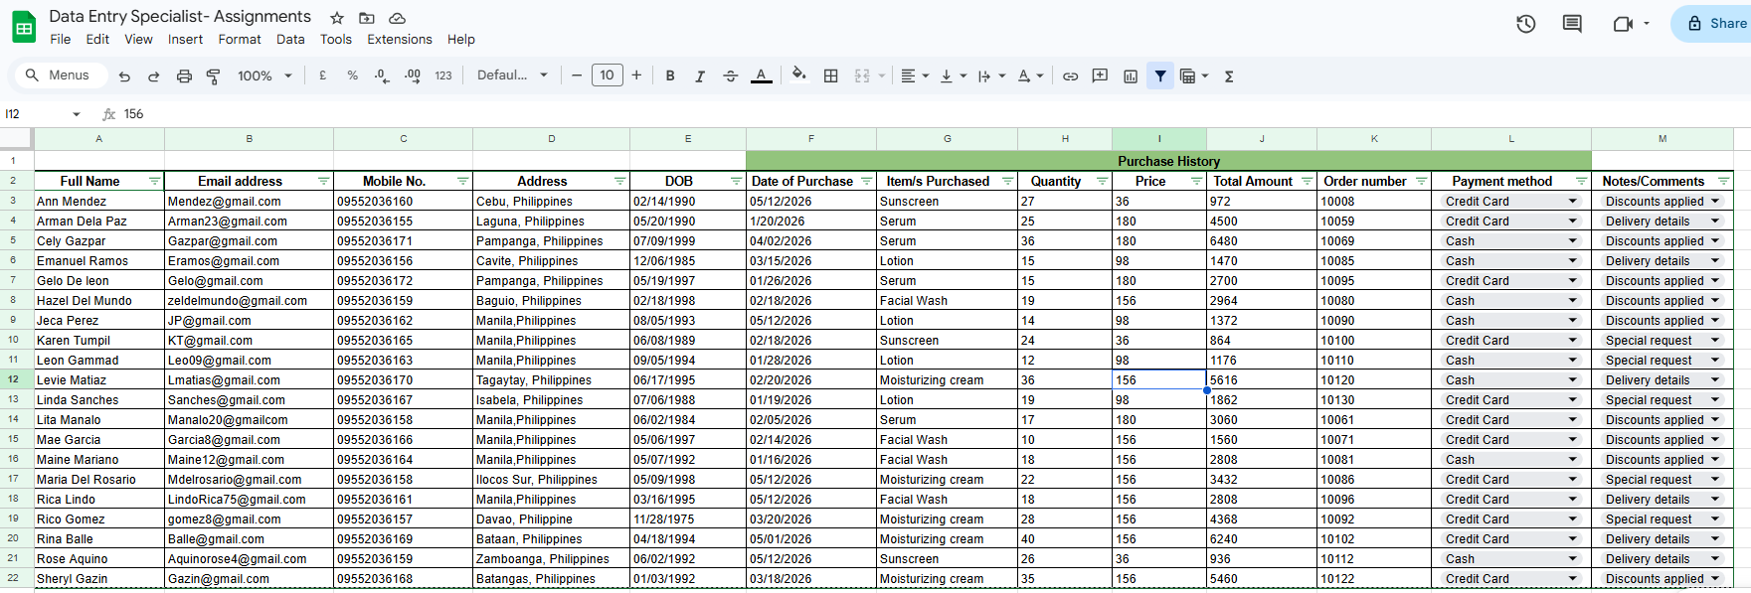Click the document title text

coord(180,17)
